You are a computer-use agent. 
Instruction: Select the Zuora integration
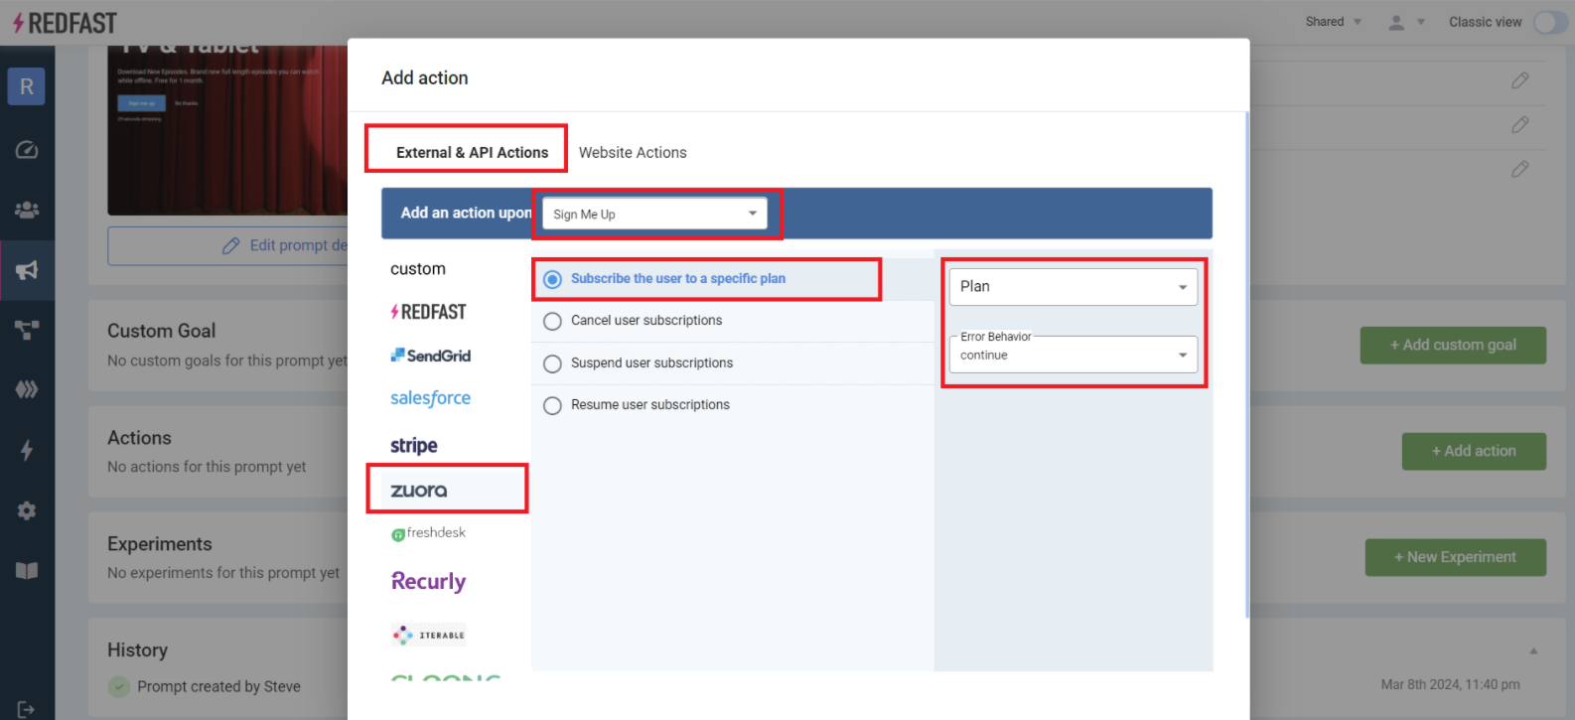(419, 491)
